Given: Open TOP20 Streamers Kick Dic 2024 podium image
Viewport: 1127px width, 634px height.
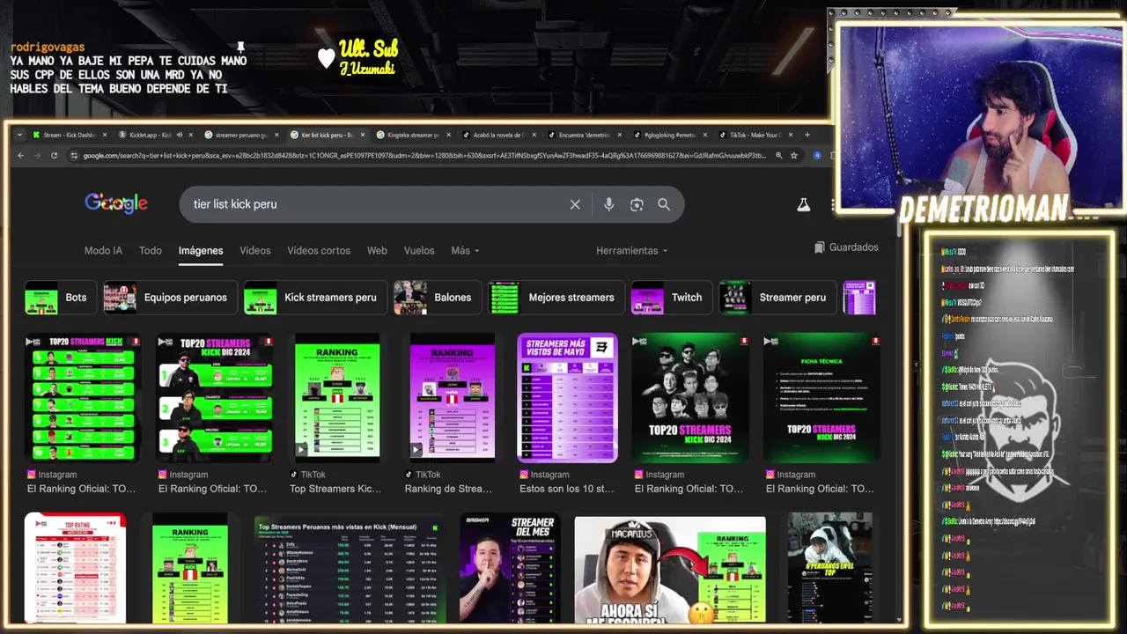Looking at the screenshot, I should [214, 398].
